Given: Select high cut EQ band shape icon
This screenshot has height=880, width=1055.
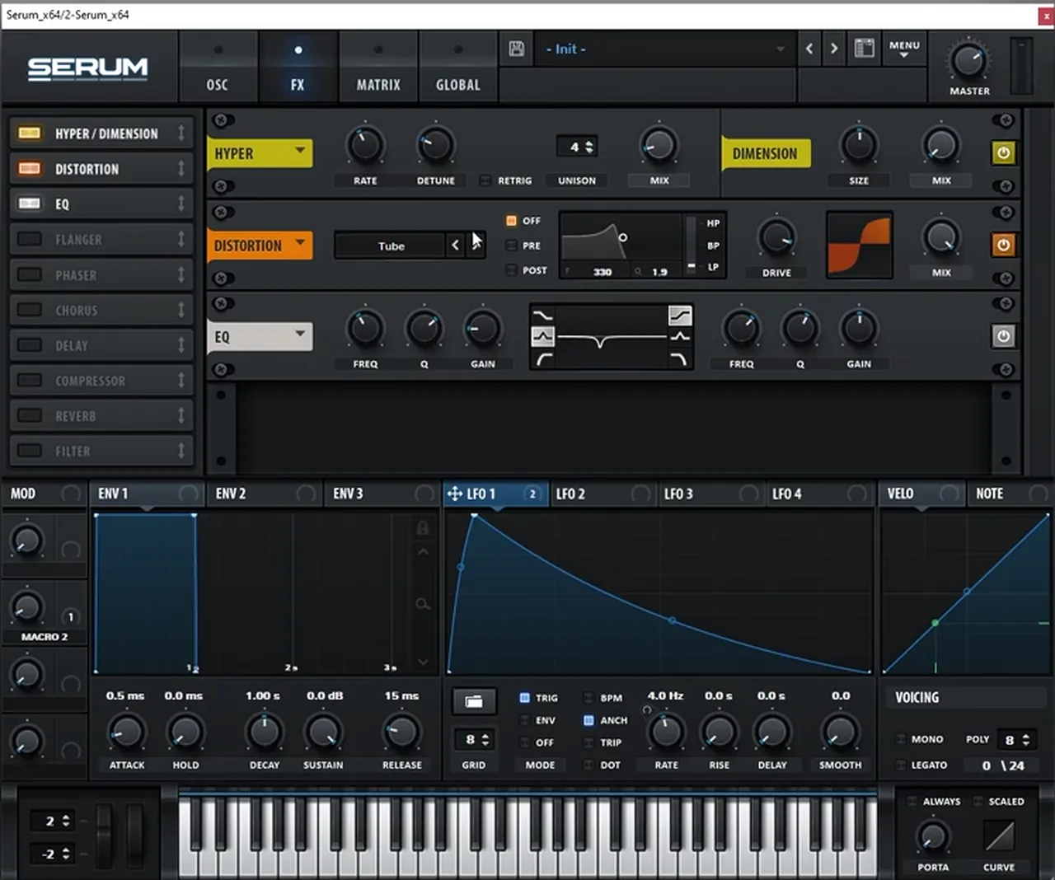Looking at the screenshot, I should coord(680,358).
